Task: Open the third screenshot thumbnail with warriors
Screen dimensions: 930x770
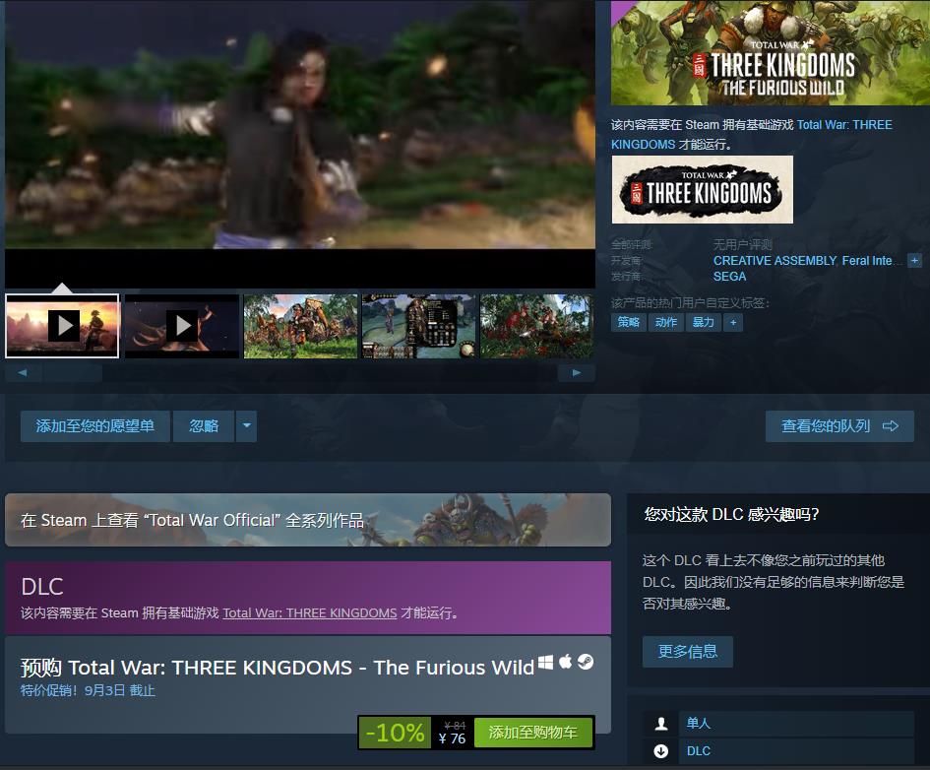Action: click(x=301, y=326)
